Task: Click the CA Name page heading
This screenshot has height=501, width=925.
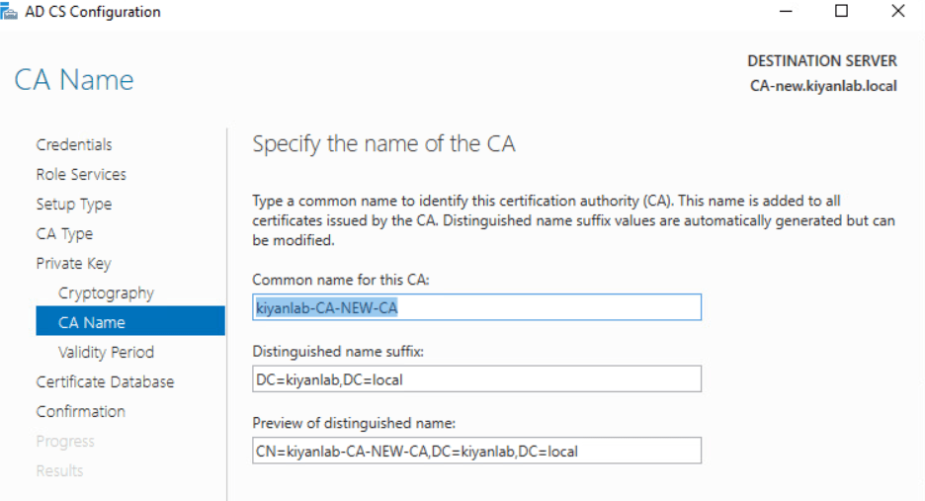Action: 74,80
